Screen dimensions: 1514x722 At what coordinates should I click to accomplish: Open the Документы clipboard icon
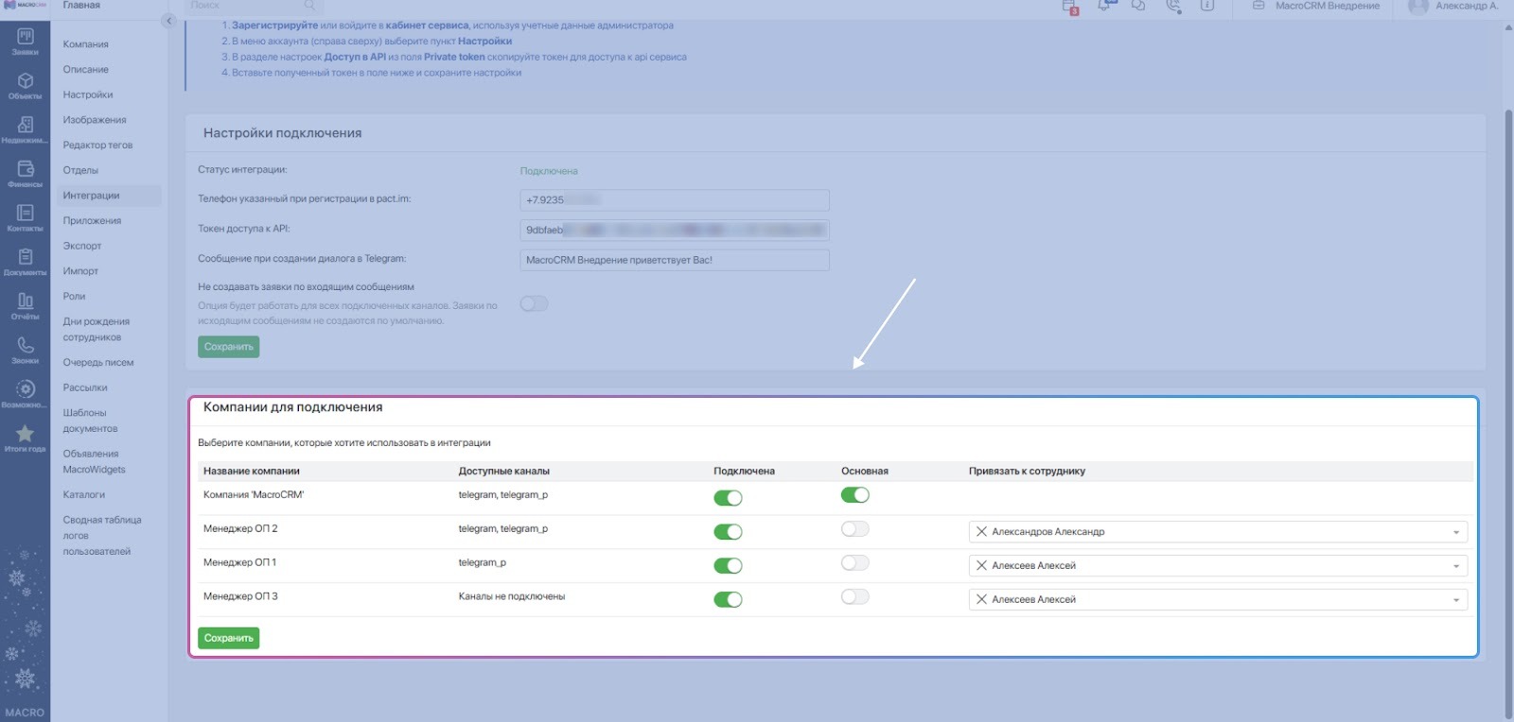(x=25, y=261)
